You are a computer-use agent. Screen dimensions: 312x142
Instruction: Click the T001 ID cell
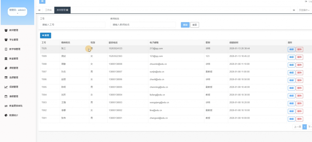(x=44, y=118)
